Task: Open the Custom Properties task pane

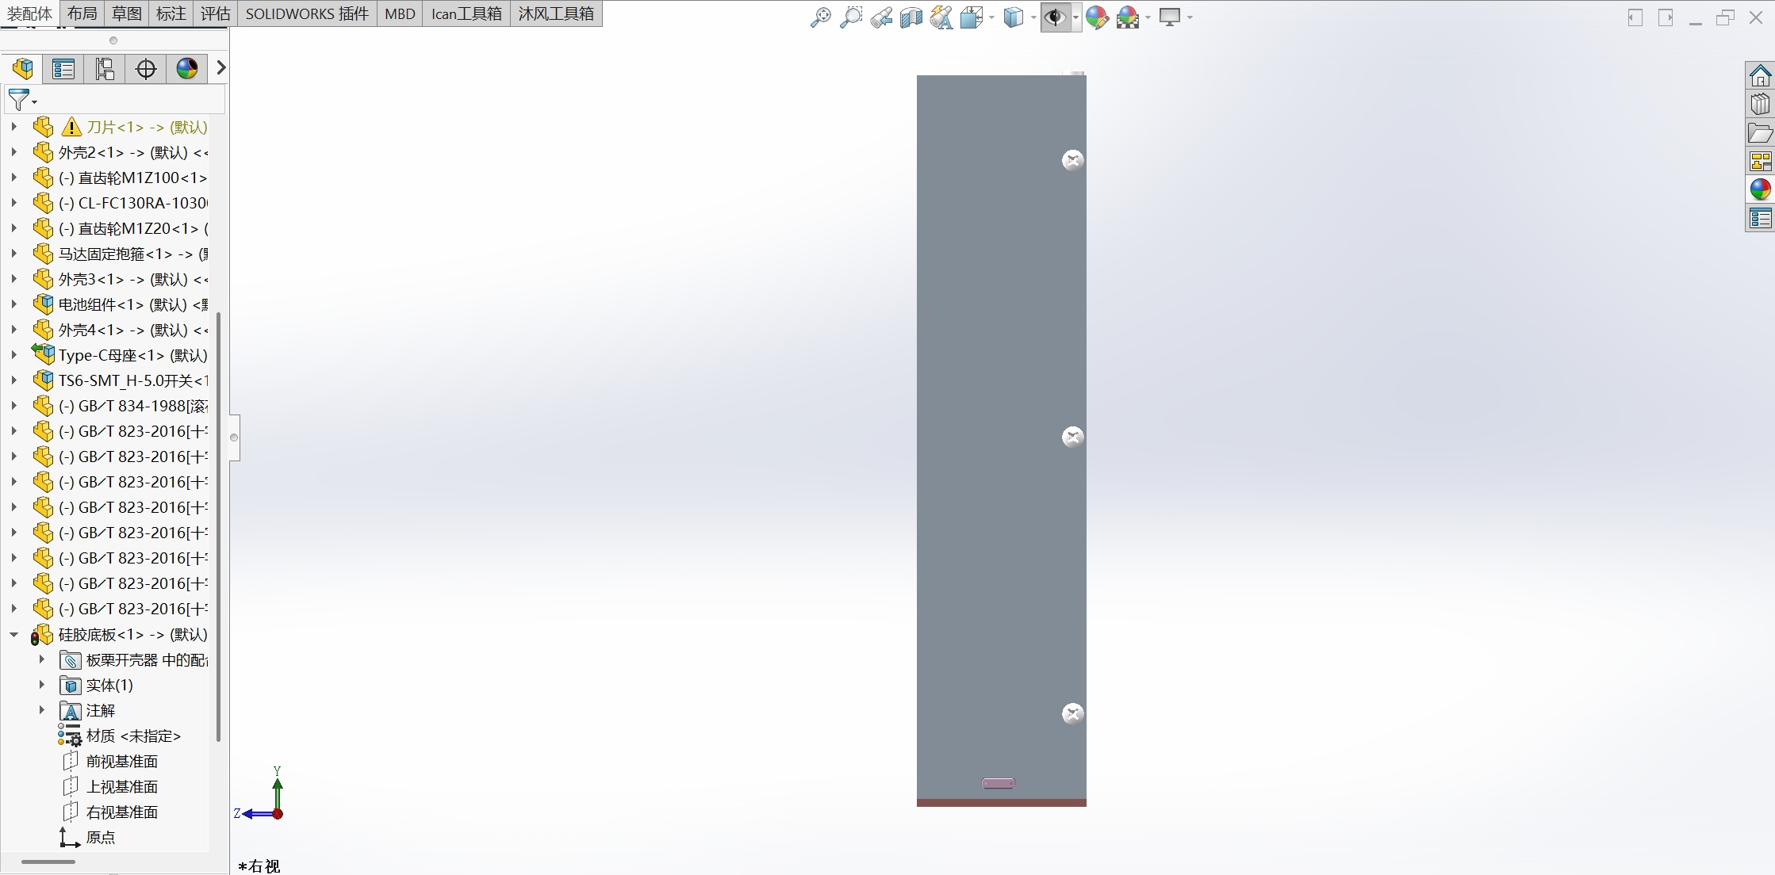Action: [1760, 218]
